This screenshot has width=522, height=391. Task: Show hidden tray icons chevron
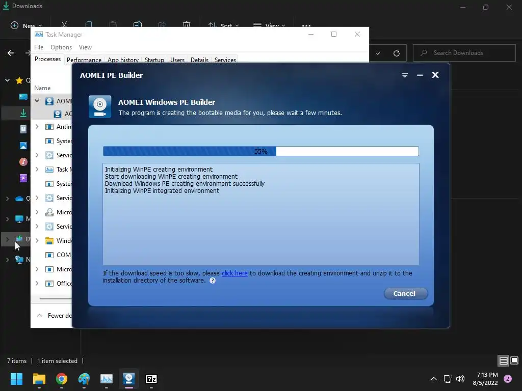point(433,379)
